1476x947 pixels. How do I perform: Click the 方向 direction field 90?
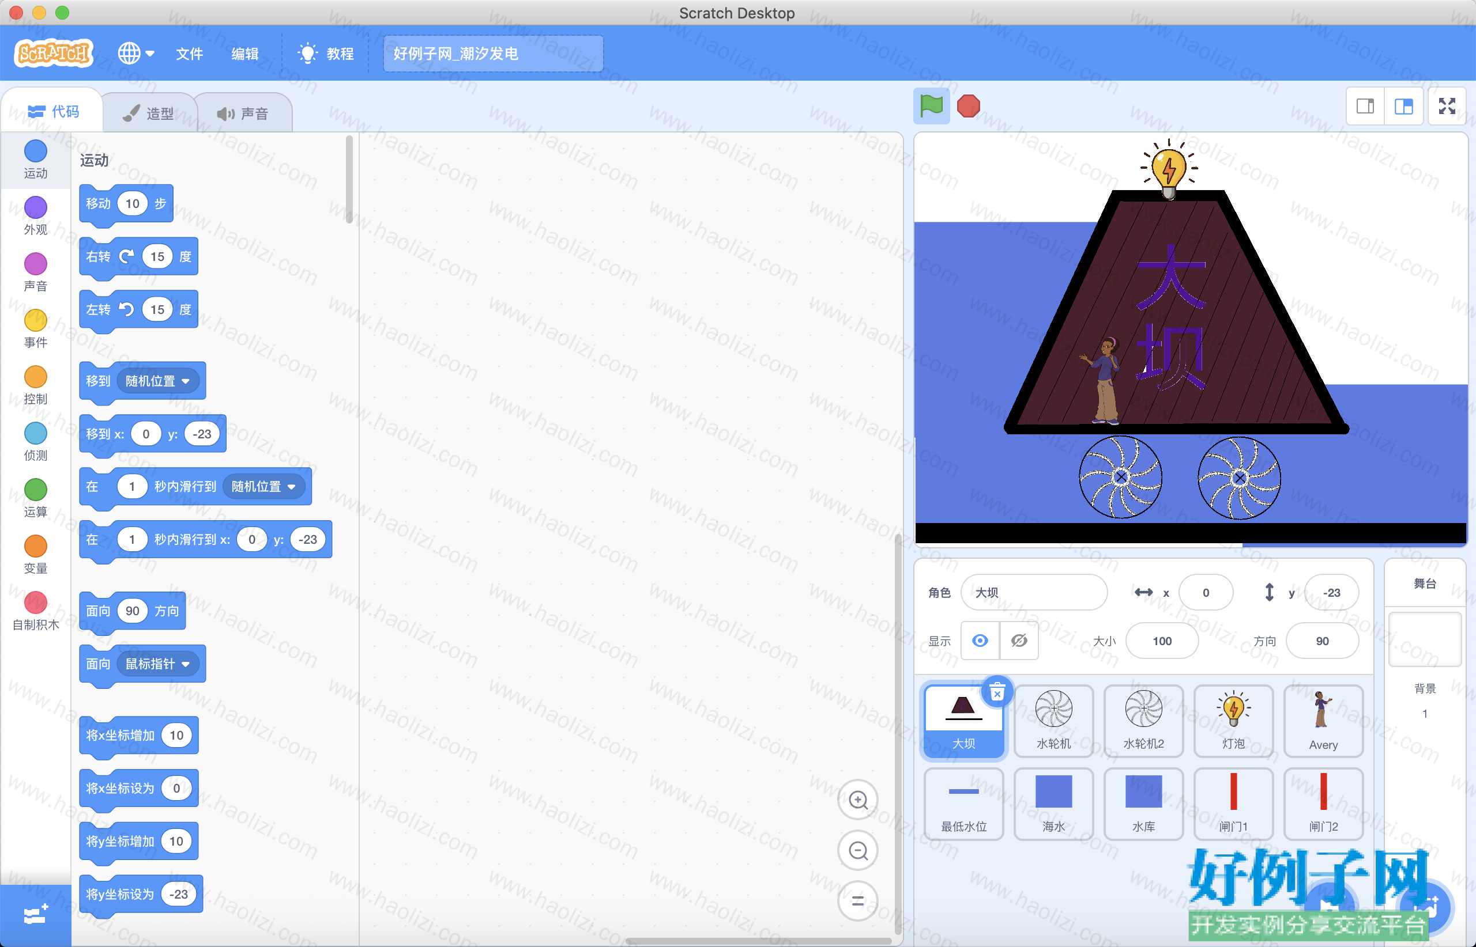pos(1322,641)
